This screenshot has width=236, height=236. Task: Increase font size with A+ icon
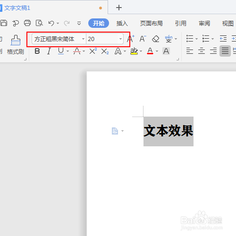tap(131, 39)
